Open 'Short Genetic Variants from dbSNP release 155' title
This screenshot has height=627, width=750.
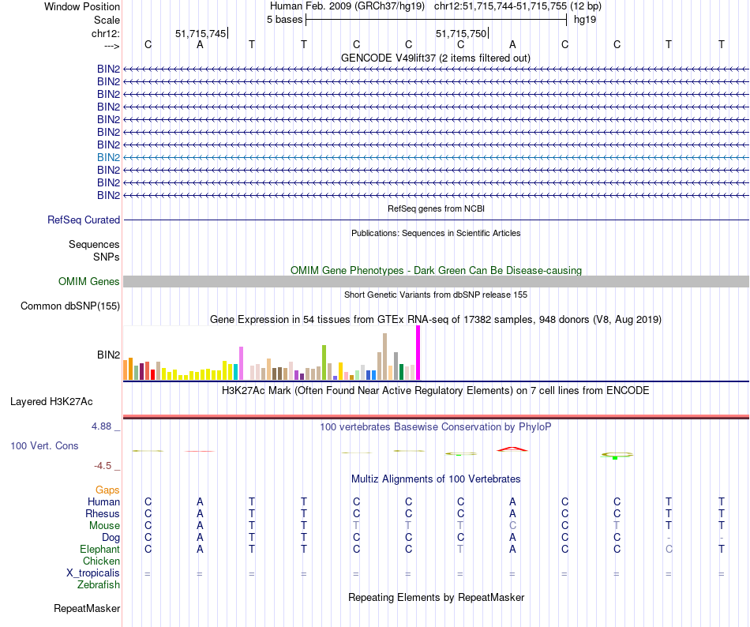[436, 295]
